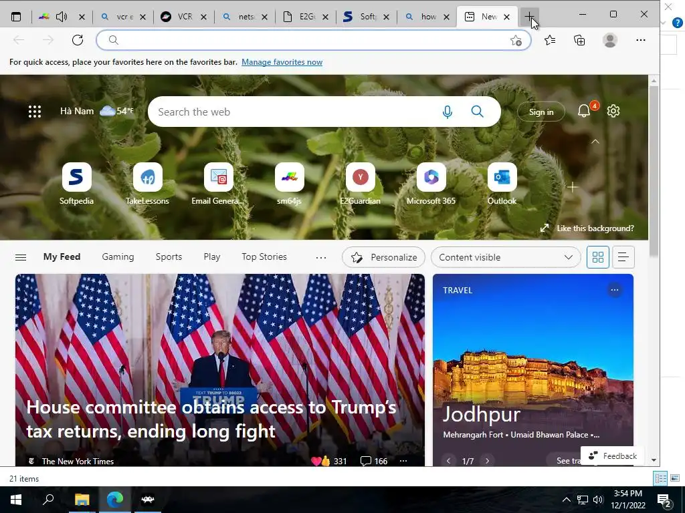Screen dimensions: 685x513
Task: Click the Manage favorites now link
Action: click(x=282, y=62)
